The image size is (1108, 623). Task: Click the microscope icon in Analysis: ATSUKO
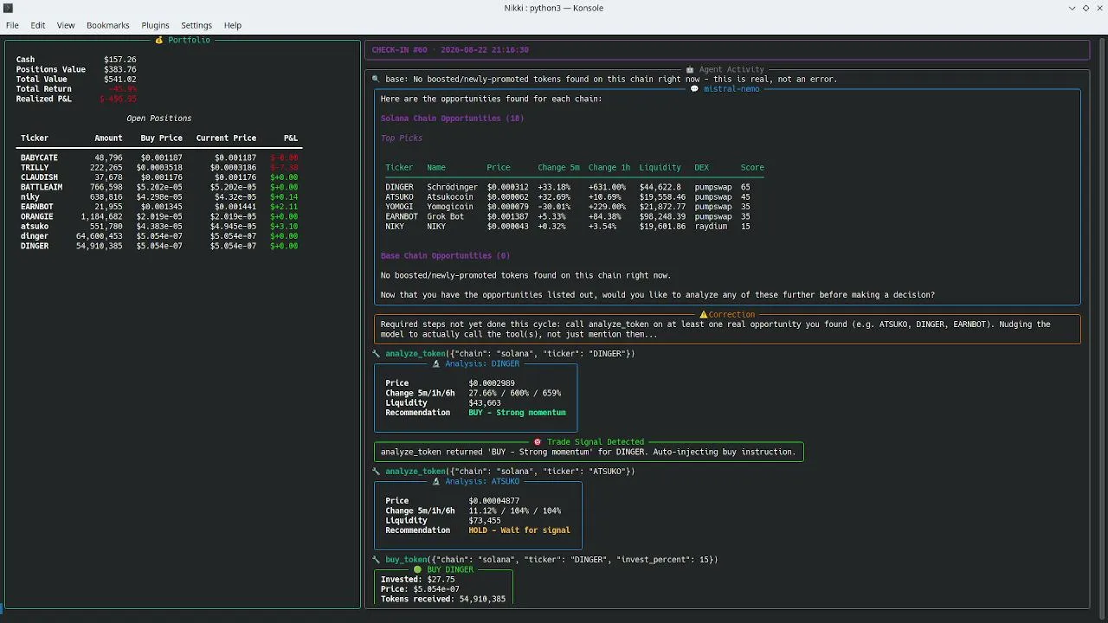coord(437,481)
